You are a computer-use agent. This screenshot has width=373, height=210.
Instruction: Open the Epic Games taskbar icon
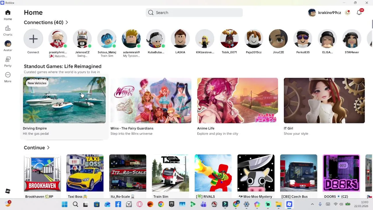(x=172, y=204)
